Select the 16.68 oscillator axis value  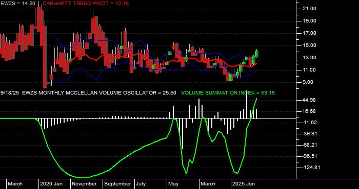click(309, 111)
